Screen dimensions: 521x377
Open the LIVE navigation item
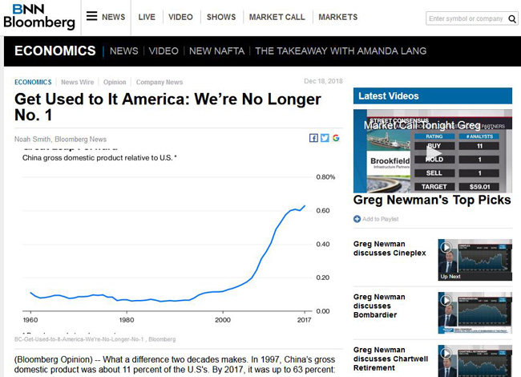[147, 17]
